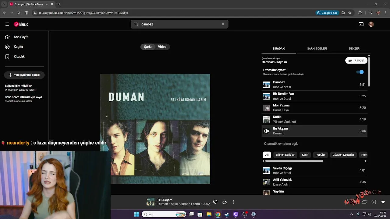Go back in browser history
390x219 pixels.
pyautogui.click(x=5, y=13)
